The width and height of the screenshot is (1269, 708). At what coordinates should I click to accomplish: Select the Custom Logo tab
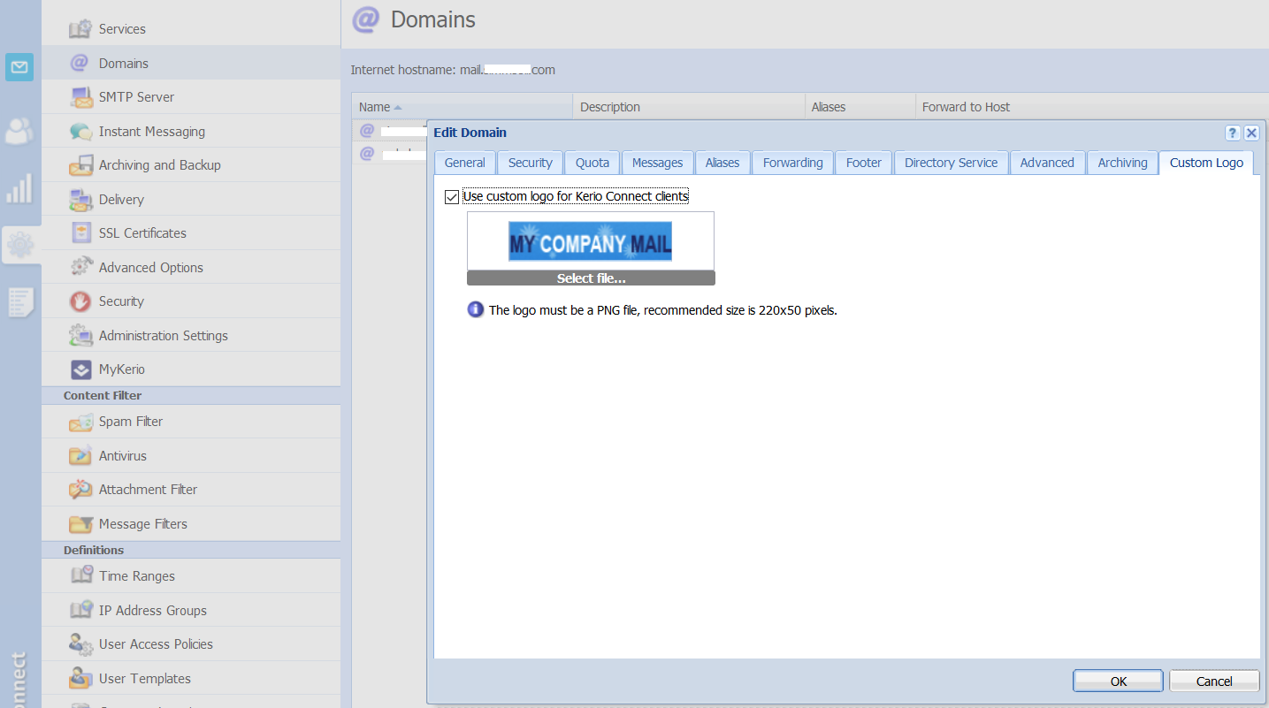point(1206,163)
